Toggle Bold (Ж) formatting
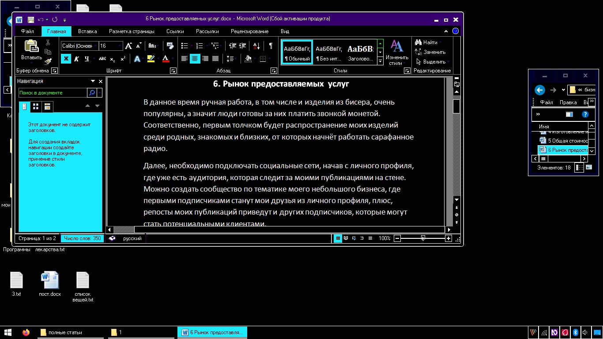The image size is (603, 339). pyautogui.click(x=66, y=59)
